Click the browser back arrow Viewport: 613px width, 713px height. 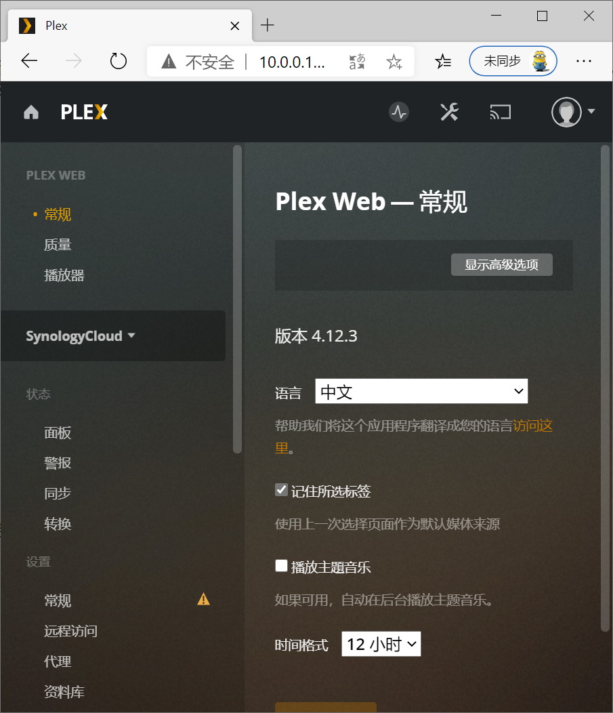29,61
